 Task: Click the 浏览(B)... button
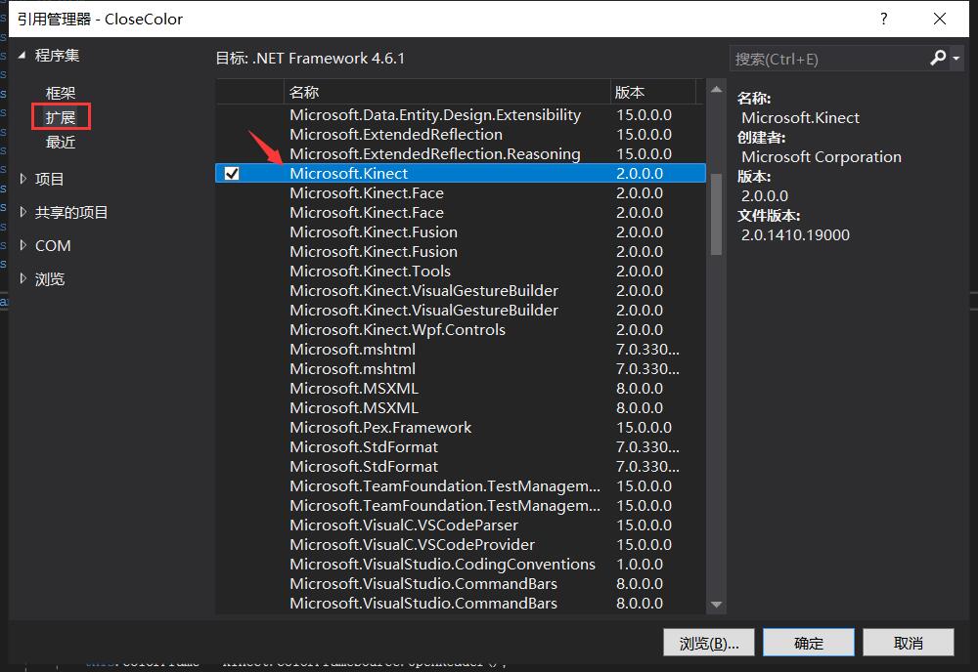click(x=708, y=643)
